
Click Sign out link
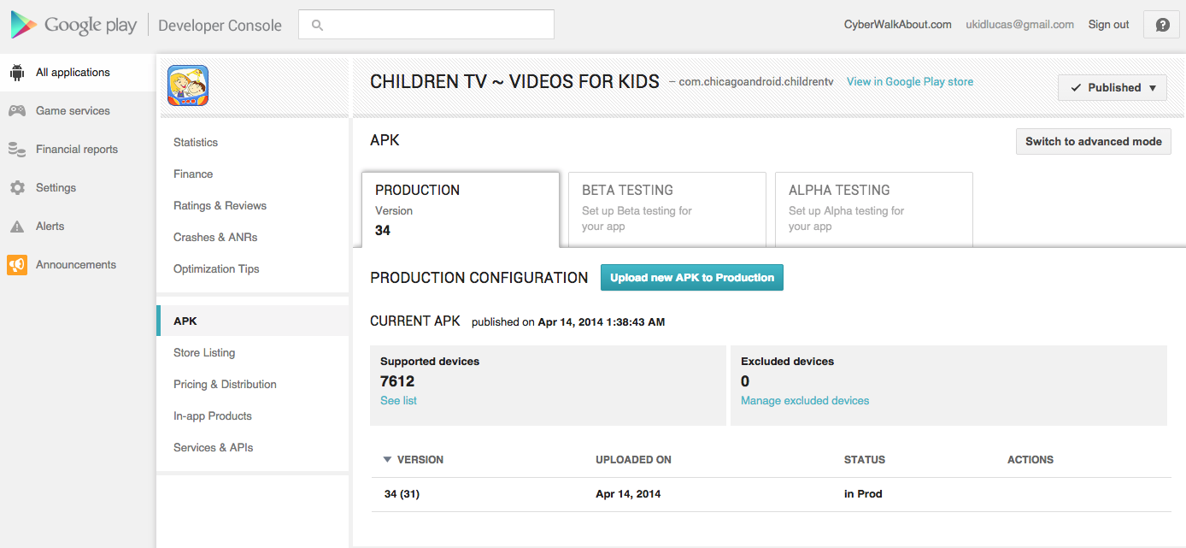[1108, 25]
